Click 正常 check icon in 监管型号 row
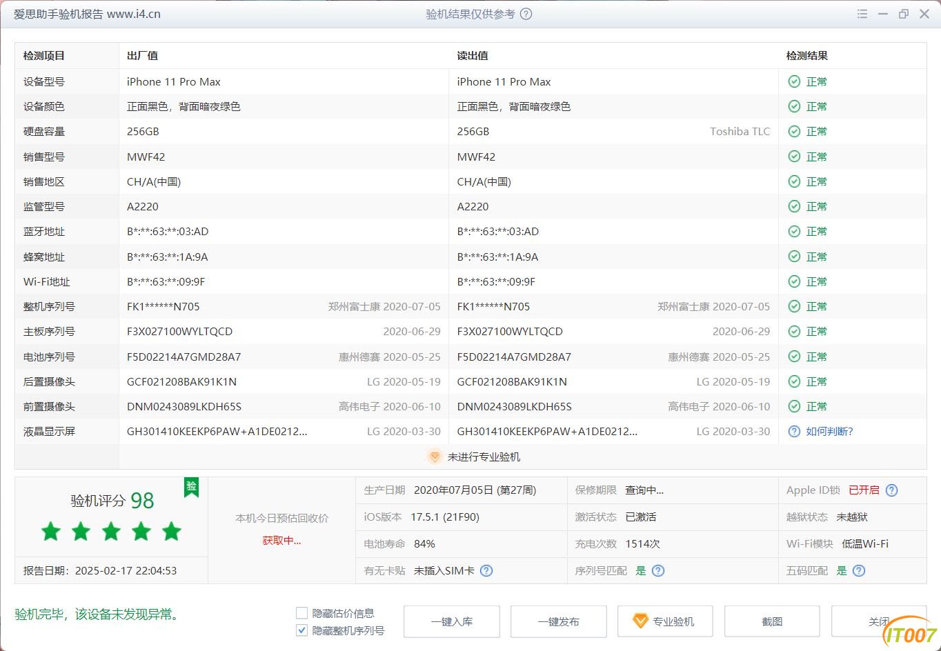The width and height of the screenshot is (941, 651). 794,206
